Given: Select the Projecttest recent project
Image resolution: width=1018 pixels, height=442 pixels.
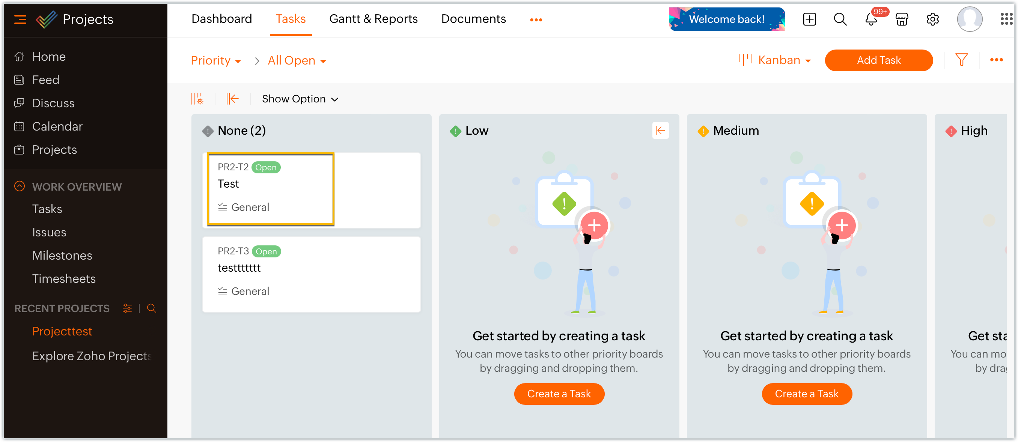Looking at the screenshot, I should point(62,331).
